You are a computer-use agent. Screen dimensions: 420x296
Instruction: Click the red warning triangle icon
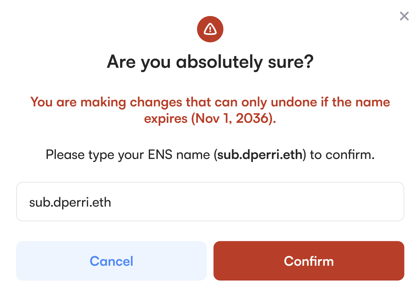(x=210, y=29)
